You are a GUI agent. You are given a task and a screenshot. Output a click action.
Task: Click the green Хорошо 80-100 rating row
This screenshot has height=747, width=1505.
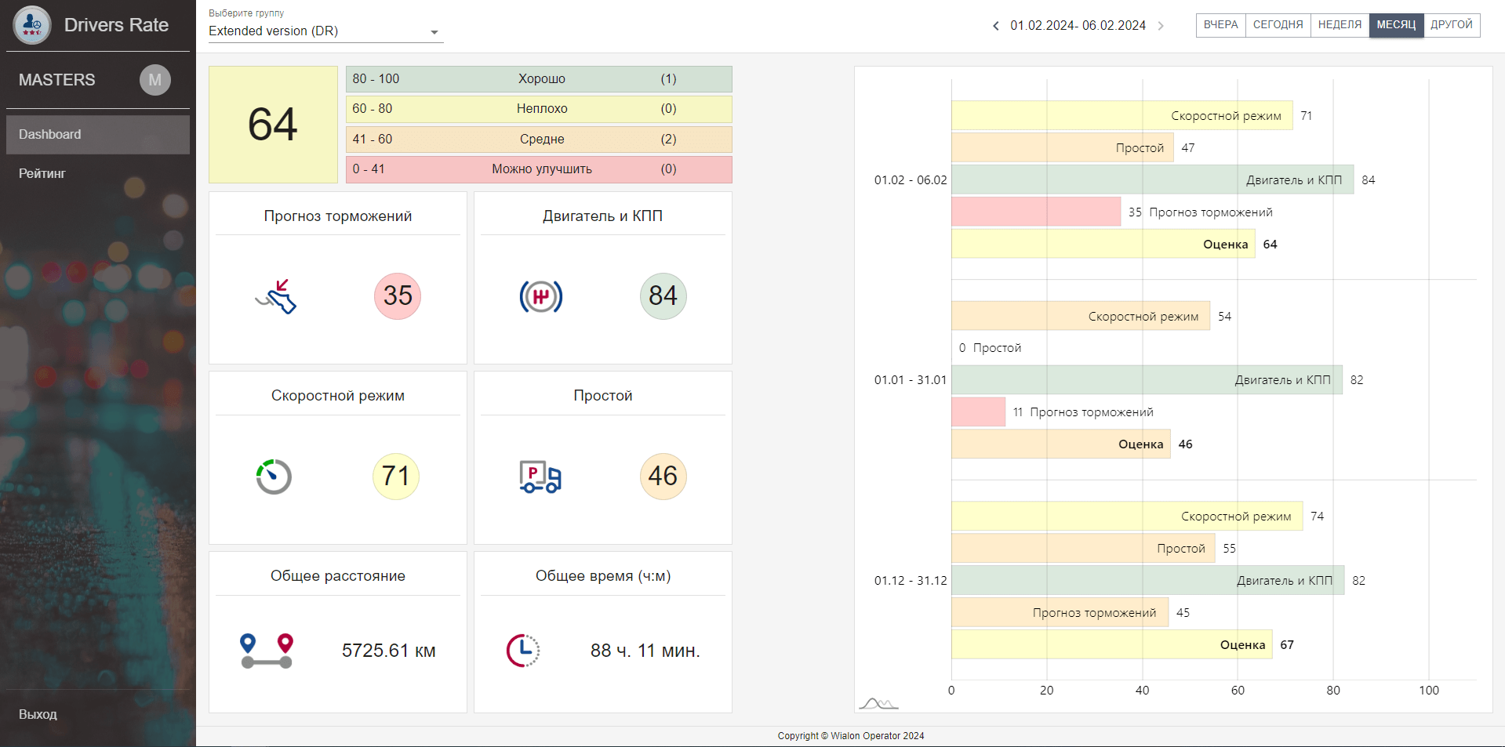coord(539,79)
